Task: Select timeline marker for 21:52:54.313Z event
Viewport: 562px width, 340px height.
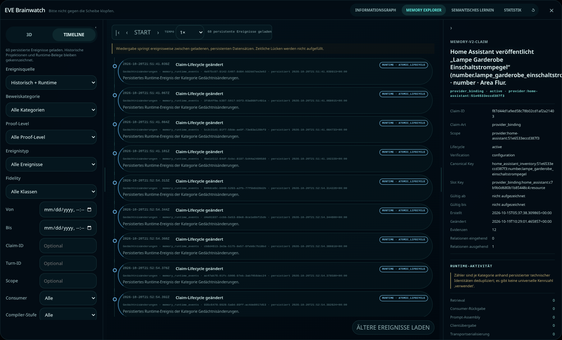Action: point(115,183)
